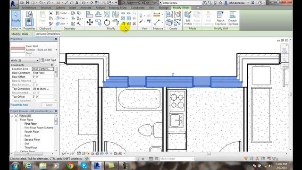Click the view scale 1/4" = 1'-0" control
The width and height of the screenshot is (302, 170).
[x=68, y=153]
